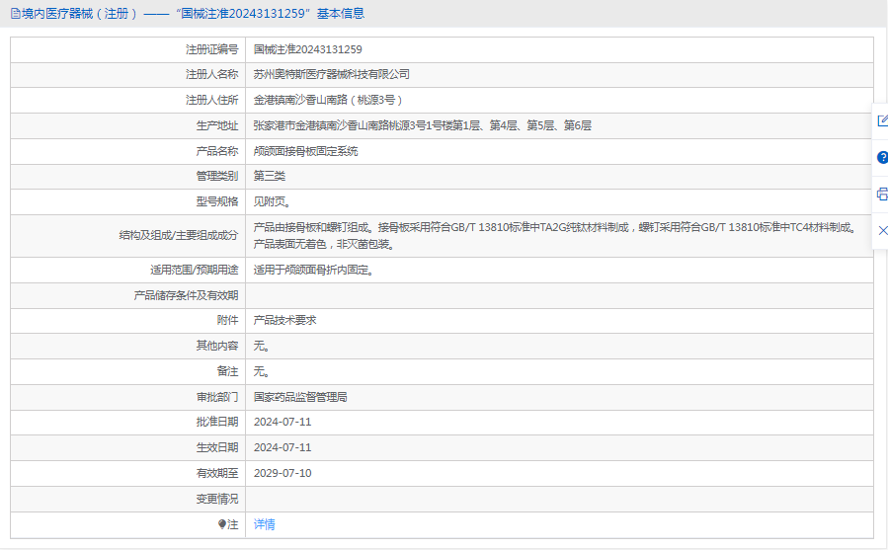Click product name 颅颌面接骨板固定系统

coord(306,151)
